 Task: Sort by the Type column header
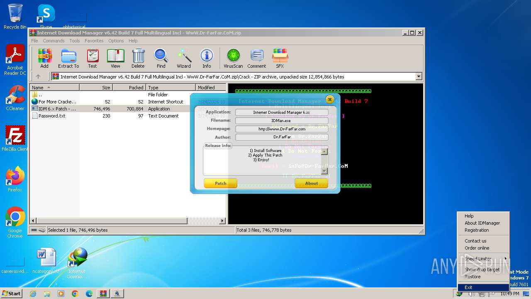[x=171, y=88]
